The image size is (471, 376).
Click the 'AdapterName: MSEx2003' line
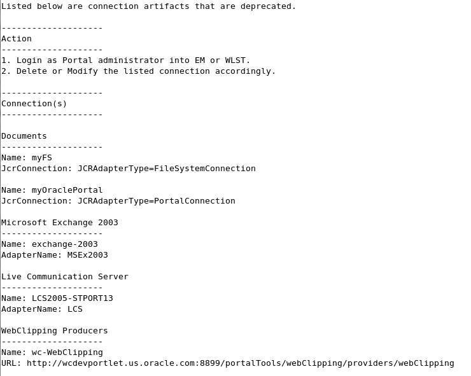pyautogui.click(x=54, y=255)
